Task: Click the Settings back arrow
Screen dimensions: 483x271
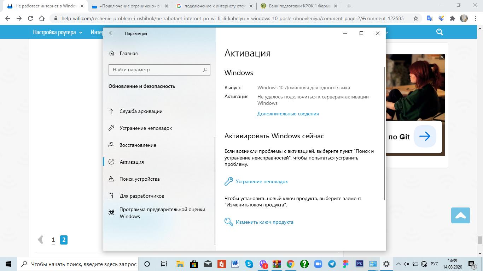Action: (111, 33)
